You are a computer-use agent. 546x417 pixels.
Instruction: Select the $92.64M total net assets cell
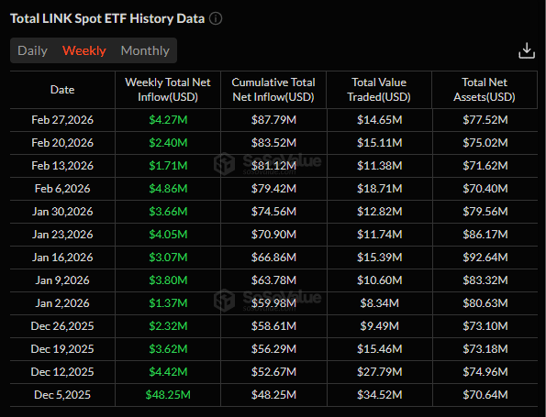485,258
